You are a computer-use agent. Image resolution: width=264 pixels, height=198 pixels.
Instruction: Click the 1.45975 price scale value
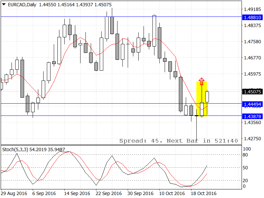coord(252,74)
